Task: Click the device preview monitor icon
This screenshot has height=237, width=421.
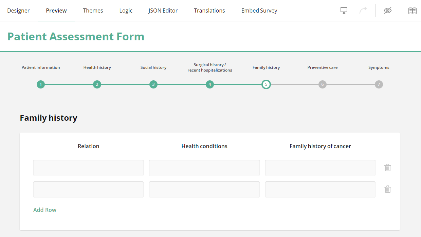Action: (x=344, y=11)
